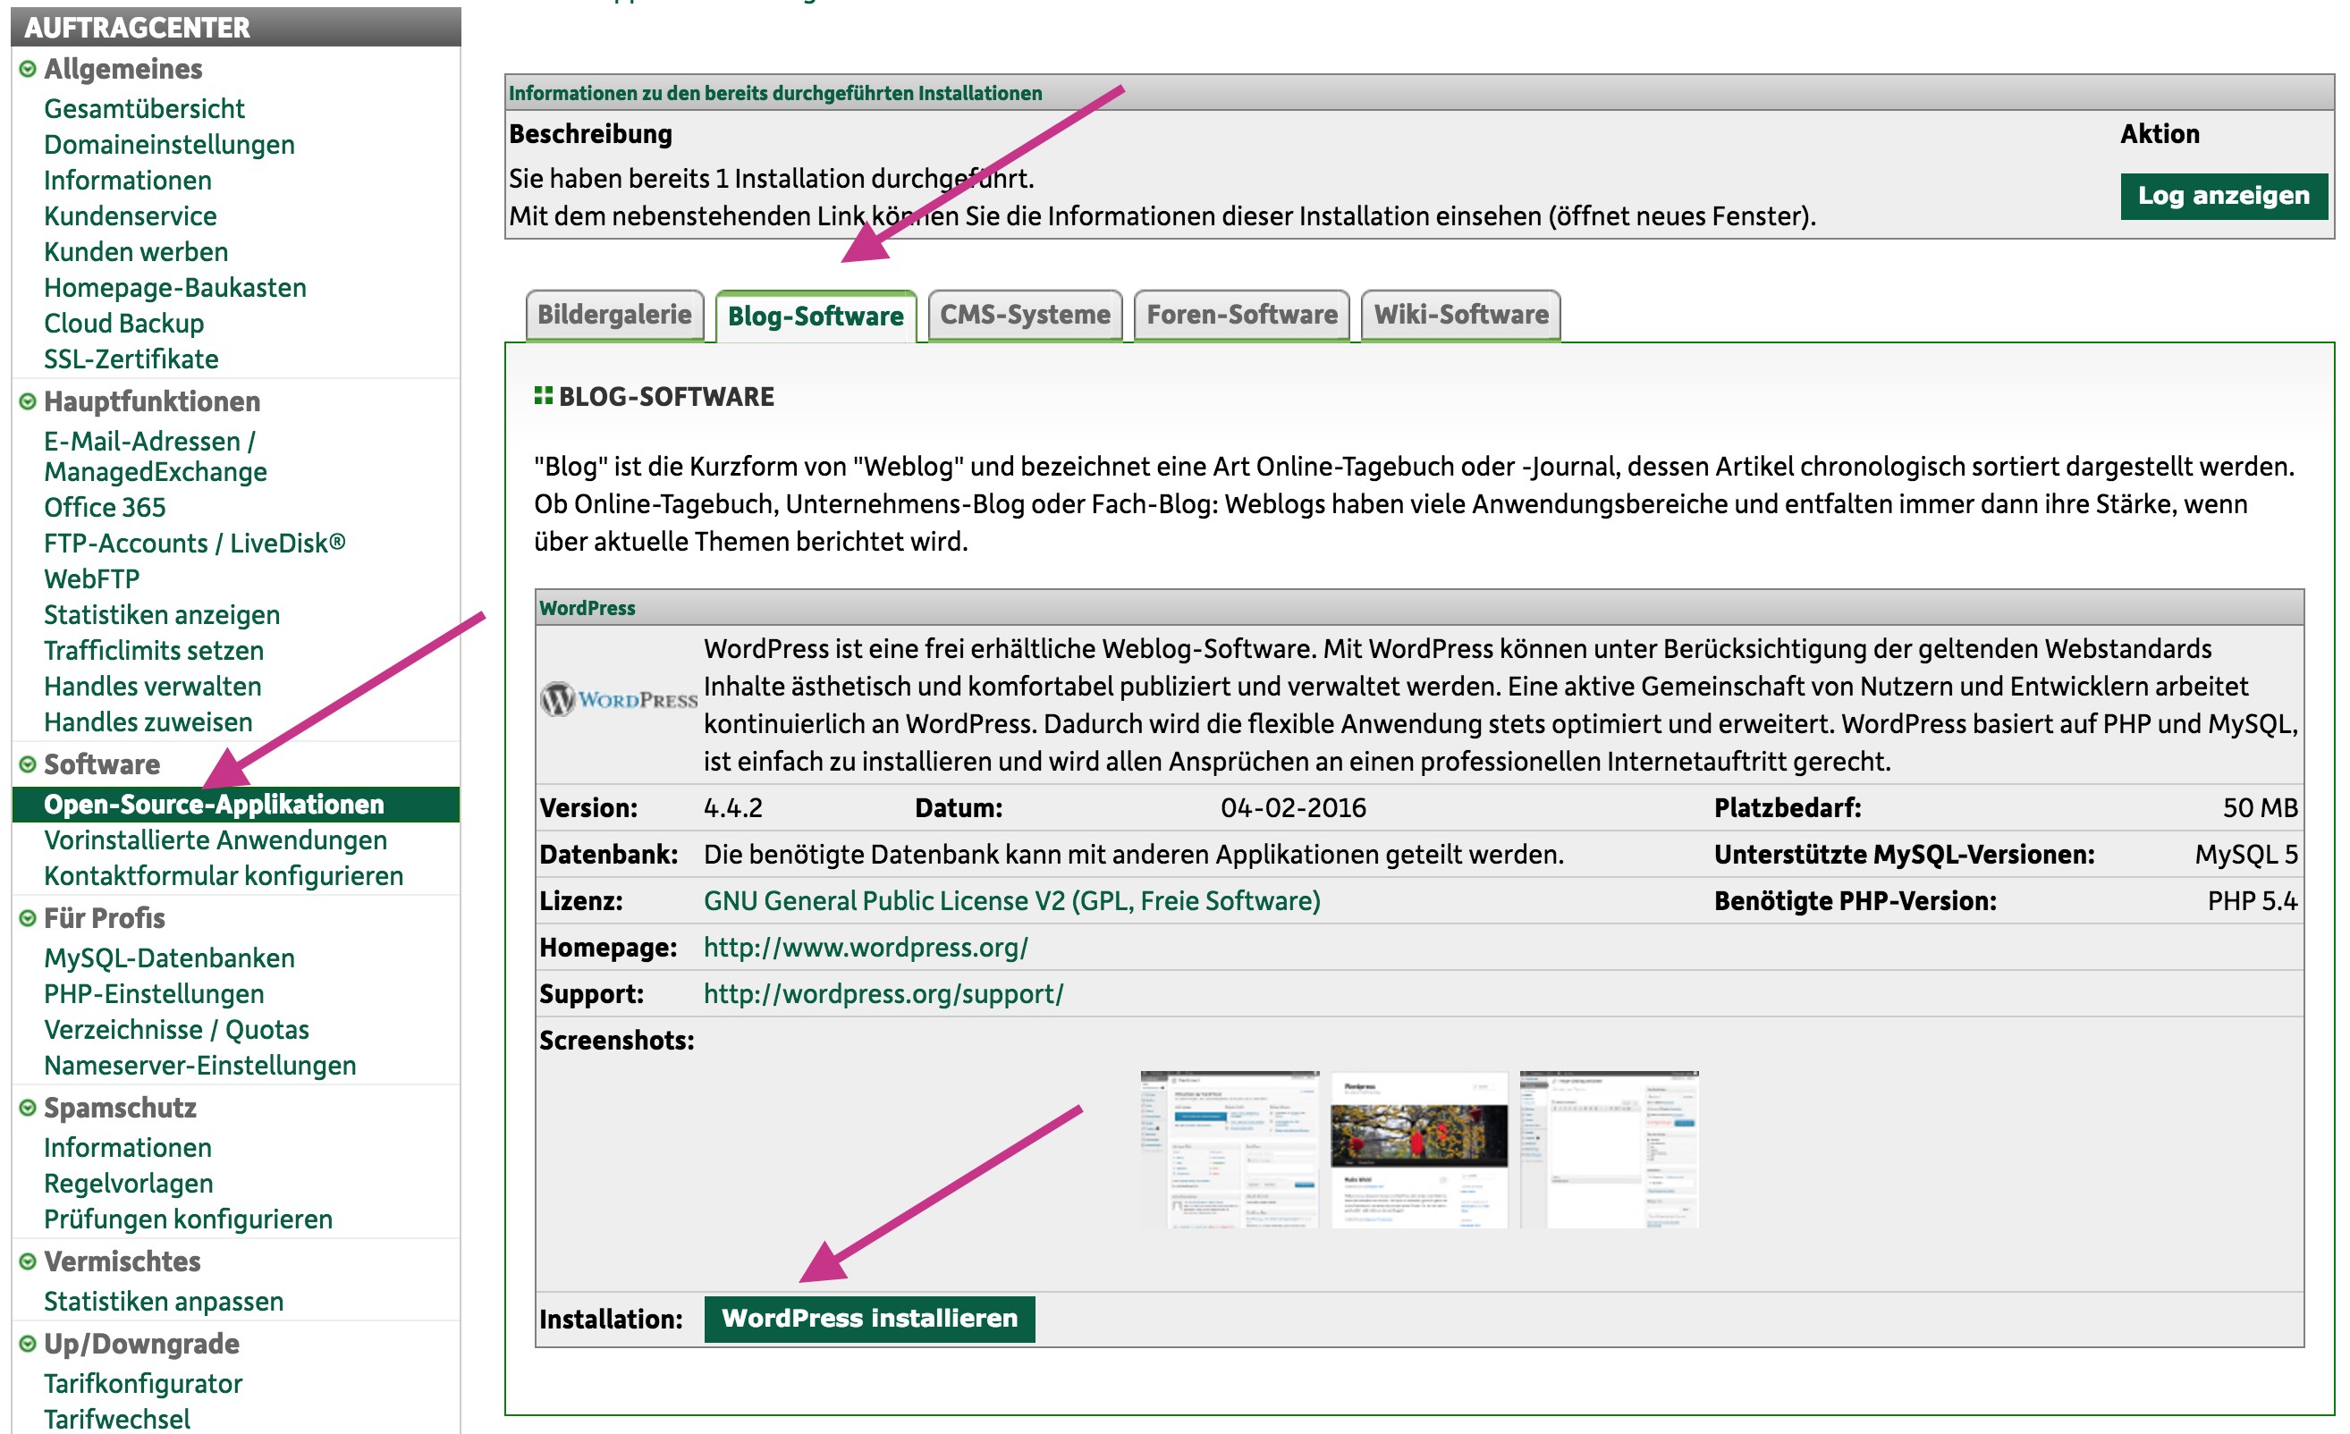Click the WordPress logo image

619,701
